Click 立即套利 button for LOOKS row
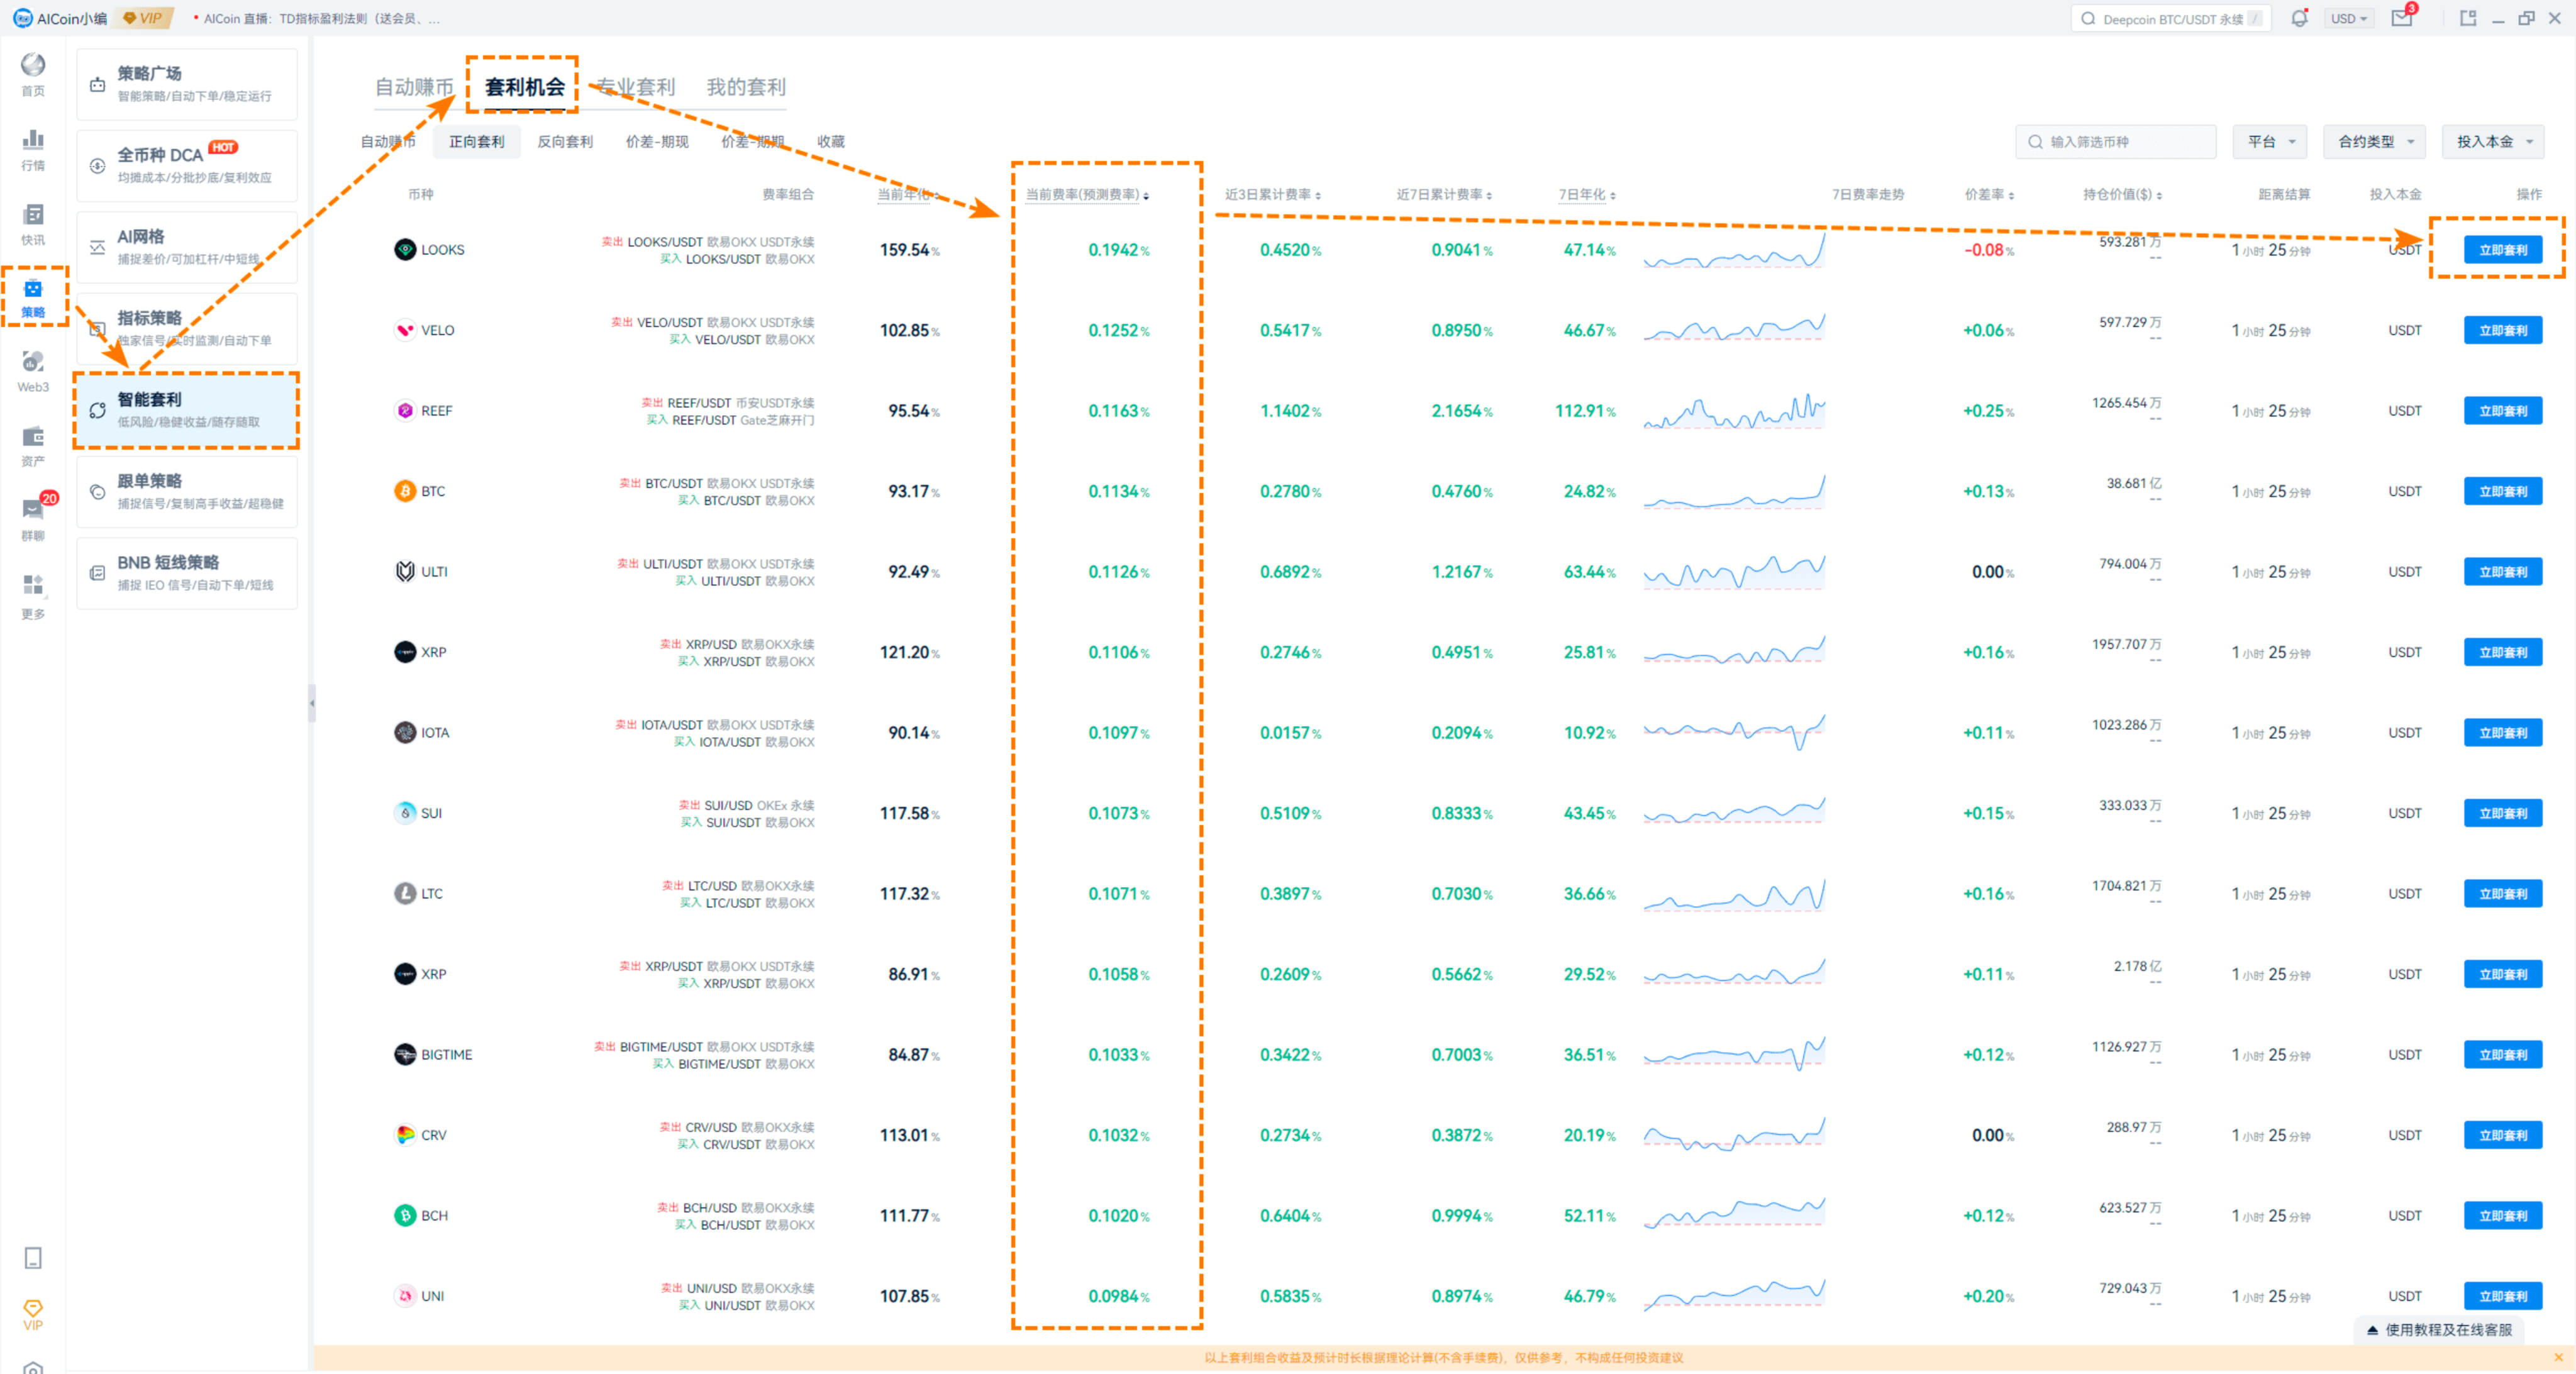This screenshot has height=1374, width=2576. pos(2502,250)
